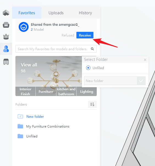Open the house model library sidebar icon
Screen dimensions: 155x166
coord(6,13)
